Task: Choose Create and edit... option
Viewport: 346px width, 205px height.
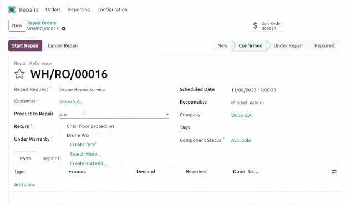Action: click(x=89, y=163)
